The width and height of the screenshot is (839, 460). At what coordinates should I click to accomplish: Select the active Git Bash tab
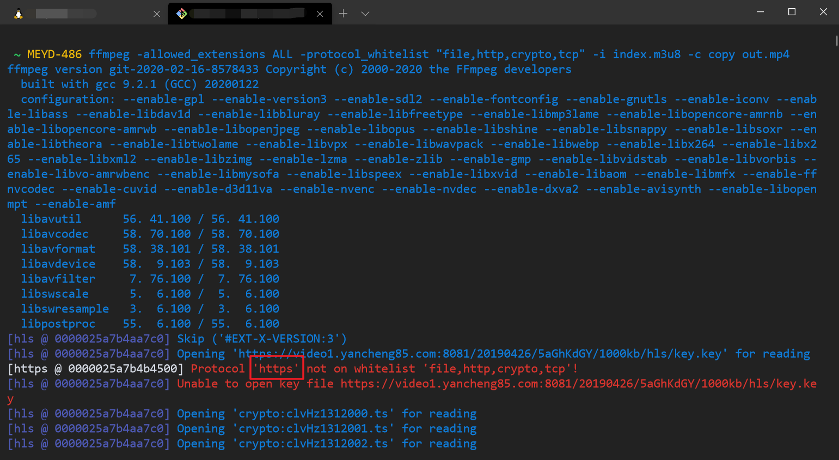(x=250, y=14)
